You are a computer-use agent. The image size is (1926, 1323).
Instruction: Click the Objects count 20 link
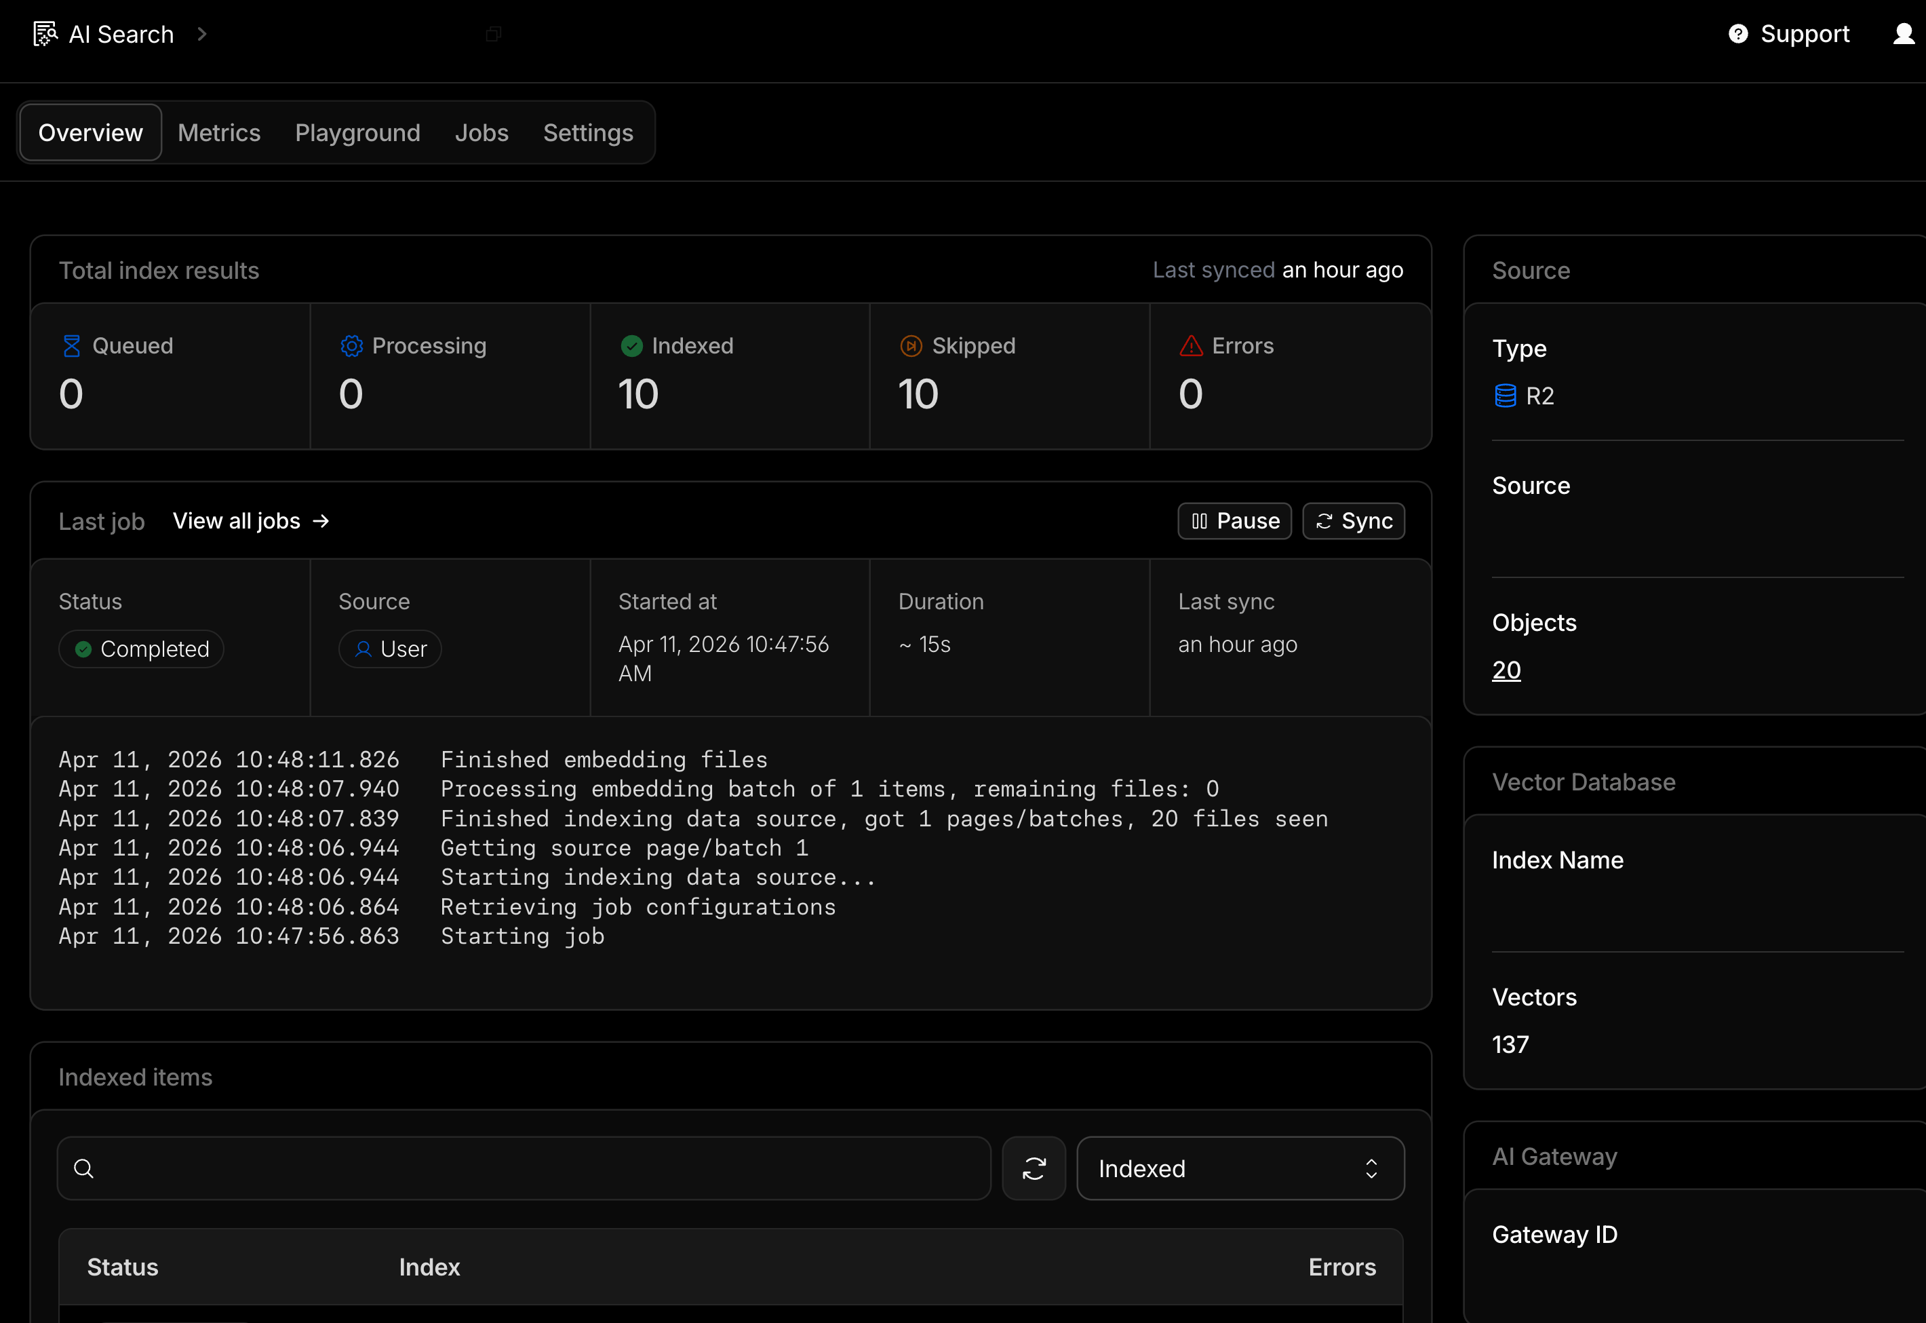click(1506, 670)
